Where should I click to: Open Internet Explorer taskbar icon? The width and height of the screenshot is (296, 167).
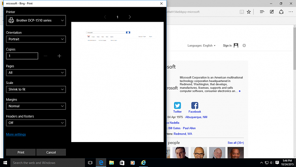pyautogui.click(x=143, y=163)
